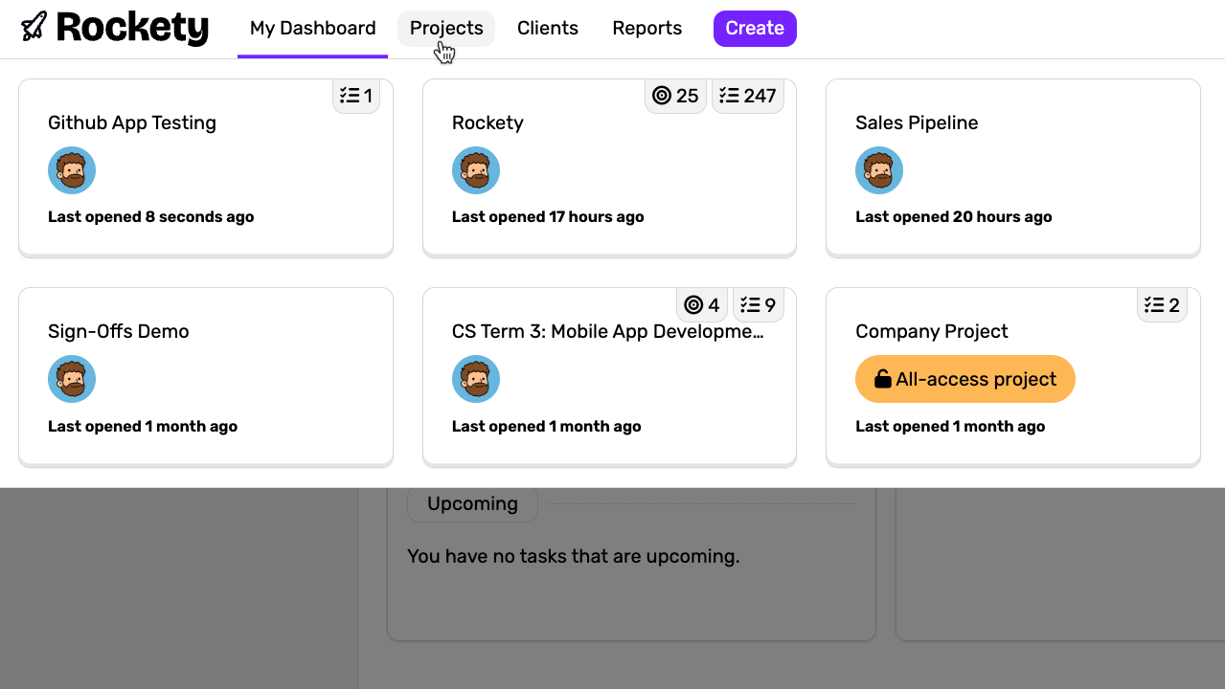Screen dimensions: 1225x689
Task: Open the Projects dropdown menu
Action: click(446, 29)
